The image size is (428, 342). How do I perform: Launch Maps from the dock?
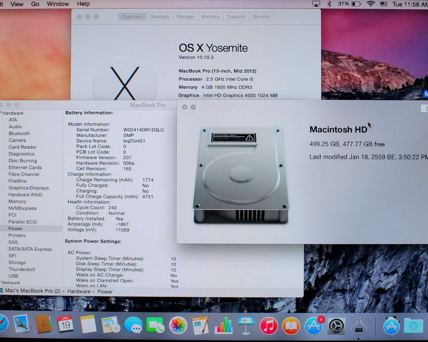tap(110, 324)
